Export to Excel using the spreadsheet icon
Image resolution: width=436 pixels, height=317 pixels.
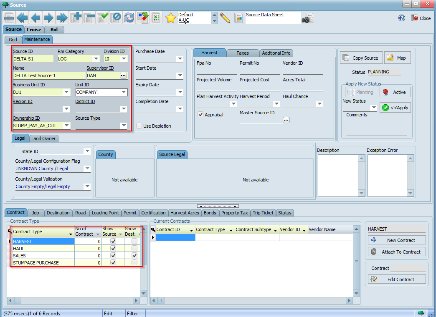coord(156,18)
